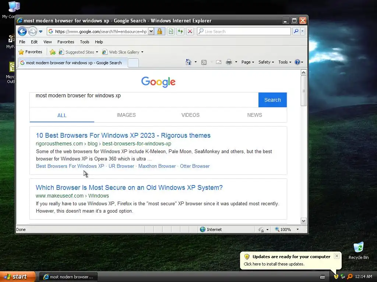The width and height of the screenshot is (377, 282).
Task: Open the Help menu
Action: (x=99, y=42)
